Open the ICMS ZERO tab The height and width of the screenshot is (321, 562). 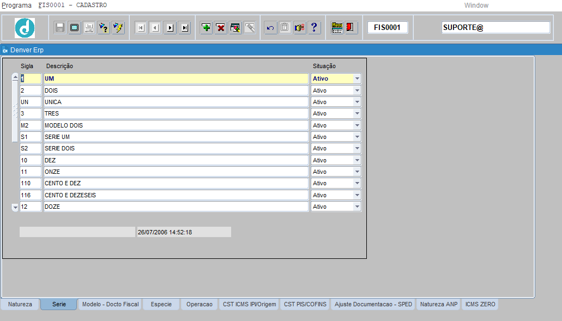[480, 304]
